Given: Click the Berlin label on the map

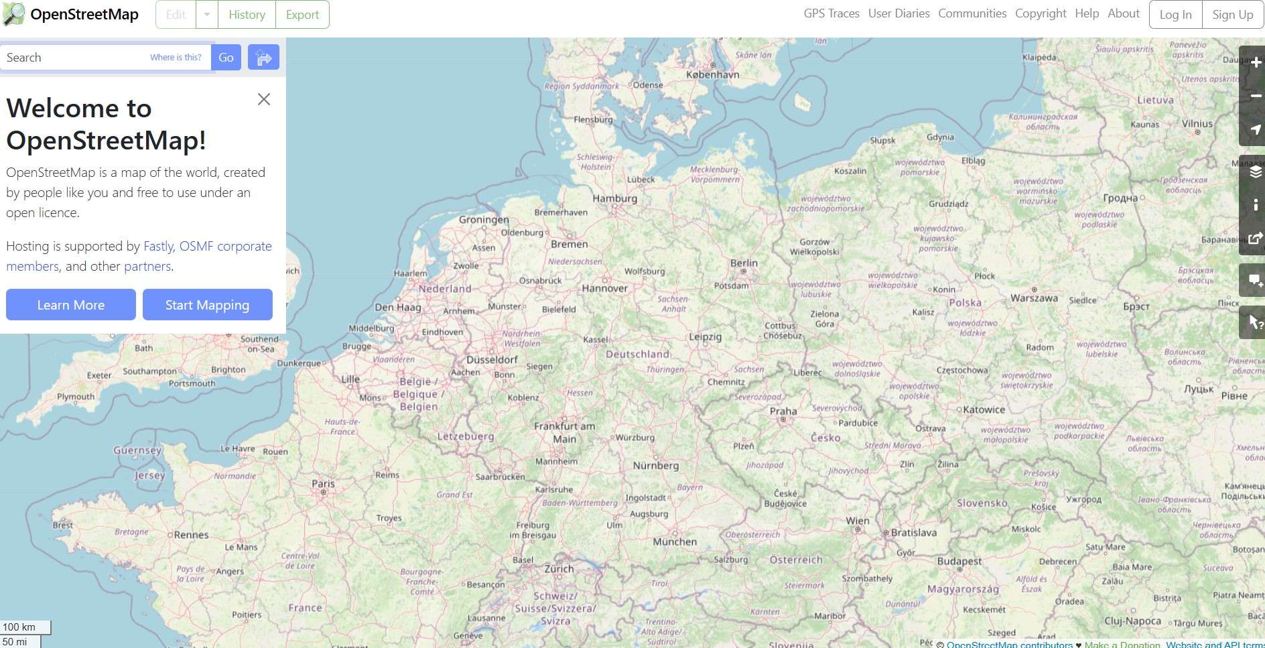Looking at the screenshot, I should (x=744, y=263).
